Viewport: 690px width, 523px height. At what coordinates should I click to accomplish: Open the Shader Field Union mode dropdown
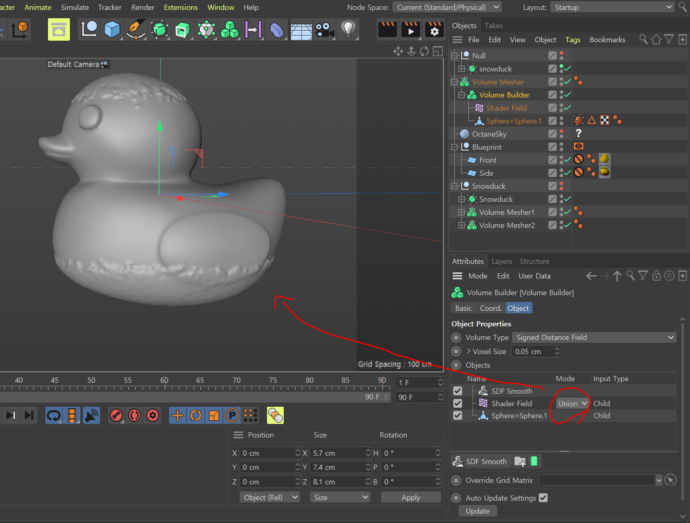coord(572,404)
